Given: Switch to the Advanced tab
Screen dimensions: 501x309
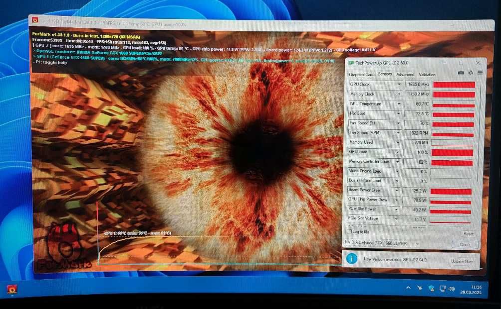Looking at the screenshot, I should tap(405, 75).
